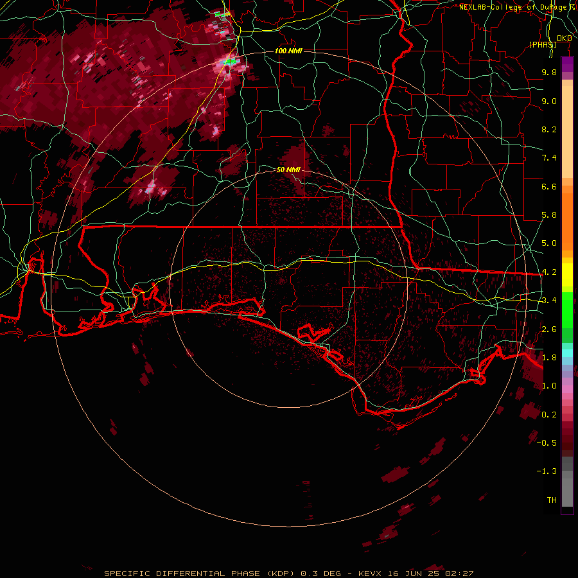Pick the pink band of the color scale
This screenshot has width=578, height=578.
point(567,389)
